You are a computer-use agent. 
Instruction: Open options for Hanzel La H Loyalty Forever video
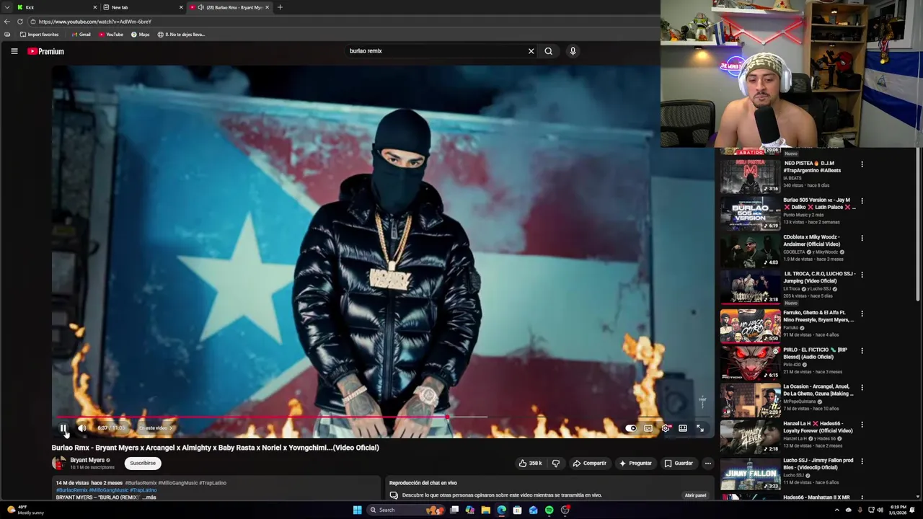pos(862,425)
